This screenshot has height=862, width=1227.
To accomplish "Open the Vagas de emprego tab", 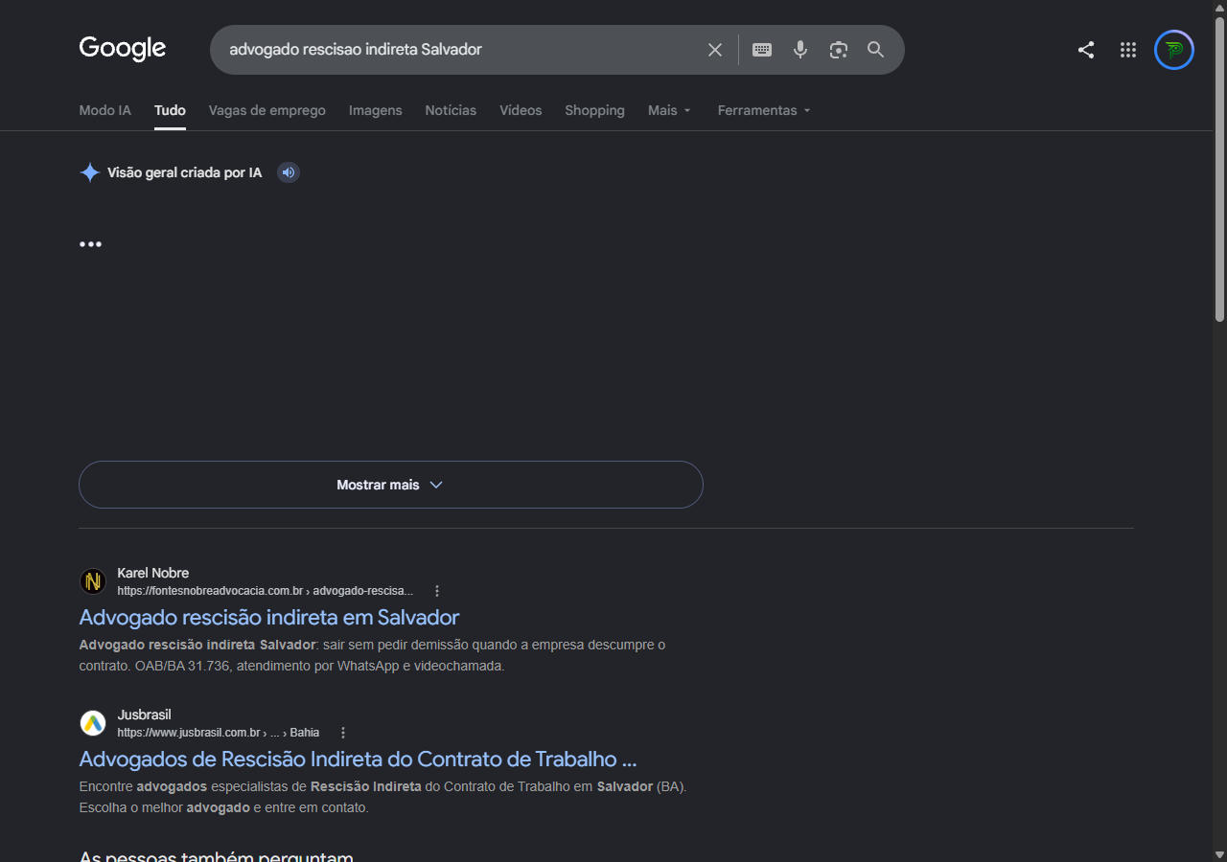I will coord(267,110).
